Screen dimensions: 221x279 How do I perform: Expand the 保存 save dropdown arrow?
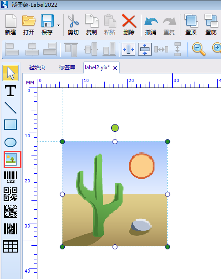coord(58,25)
